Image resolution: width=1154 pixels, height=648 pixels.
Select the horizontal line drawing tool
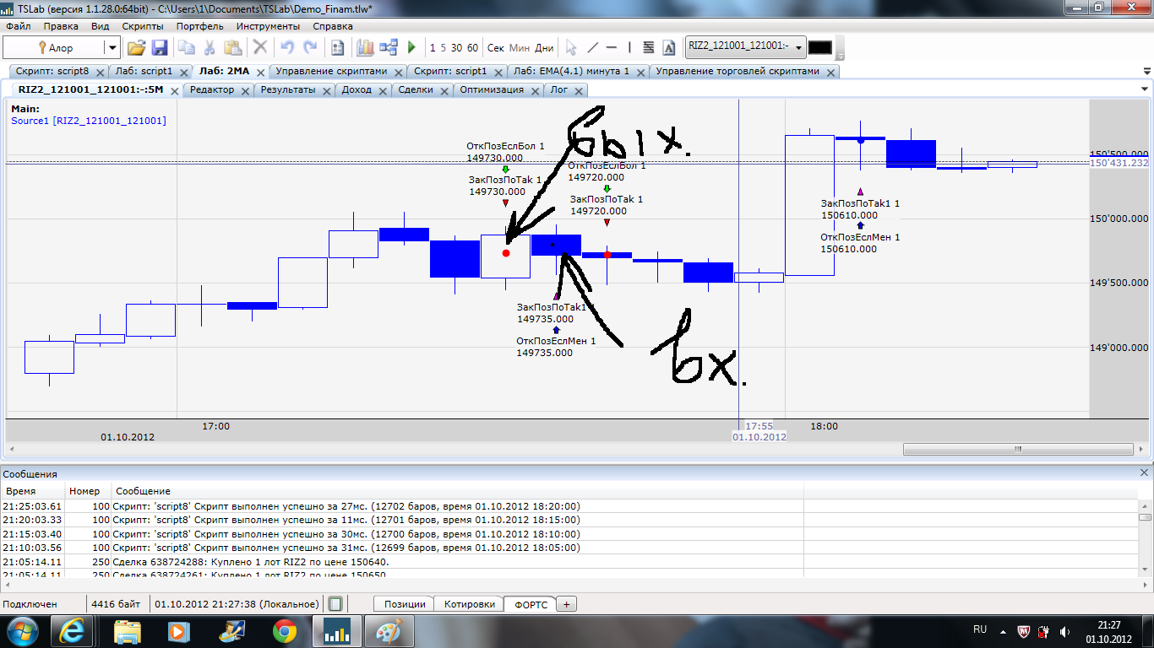point(611,48)
